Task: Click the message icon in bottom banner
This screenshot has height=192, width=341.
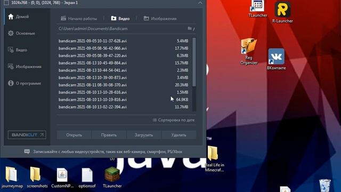Action: tap(27, 151)
